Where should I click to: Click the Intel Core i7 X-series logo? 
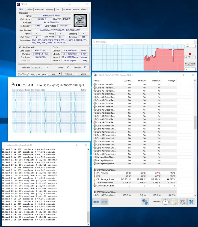coord(80,20)
